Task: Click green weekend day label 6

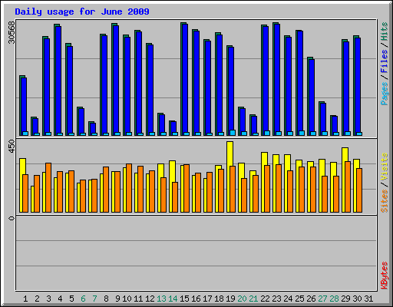Action: coord(83,299)
